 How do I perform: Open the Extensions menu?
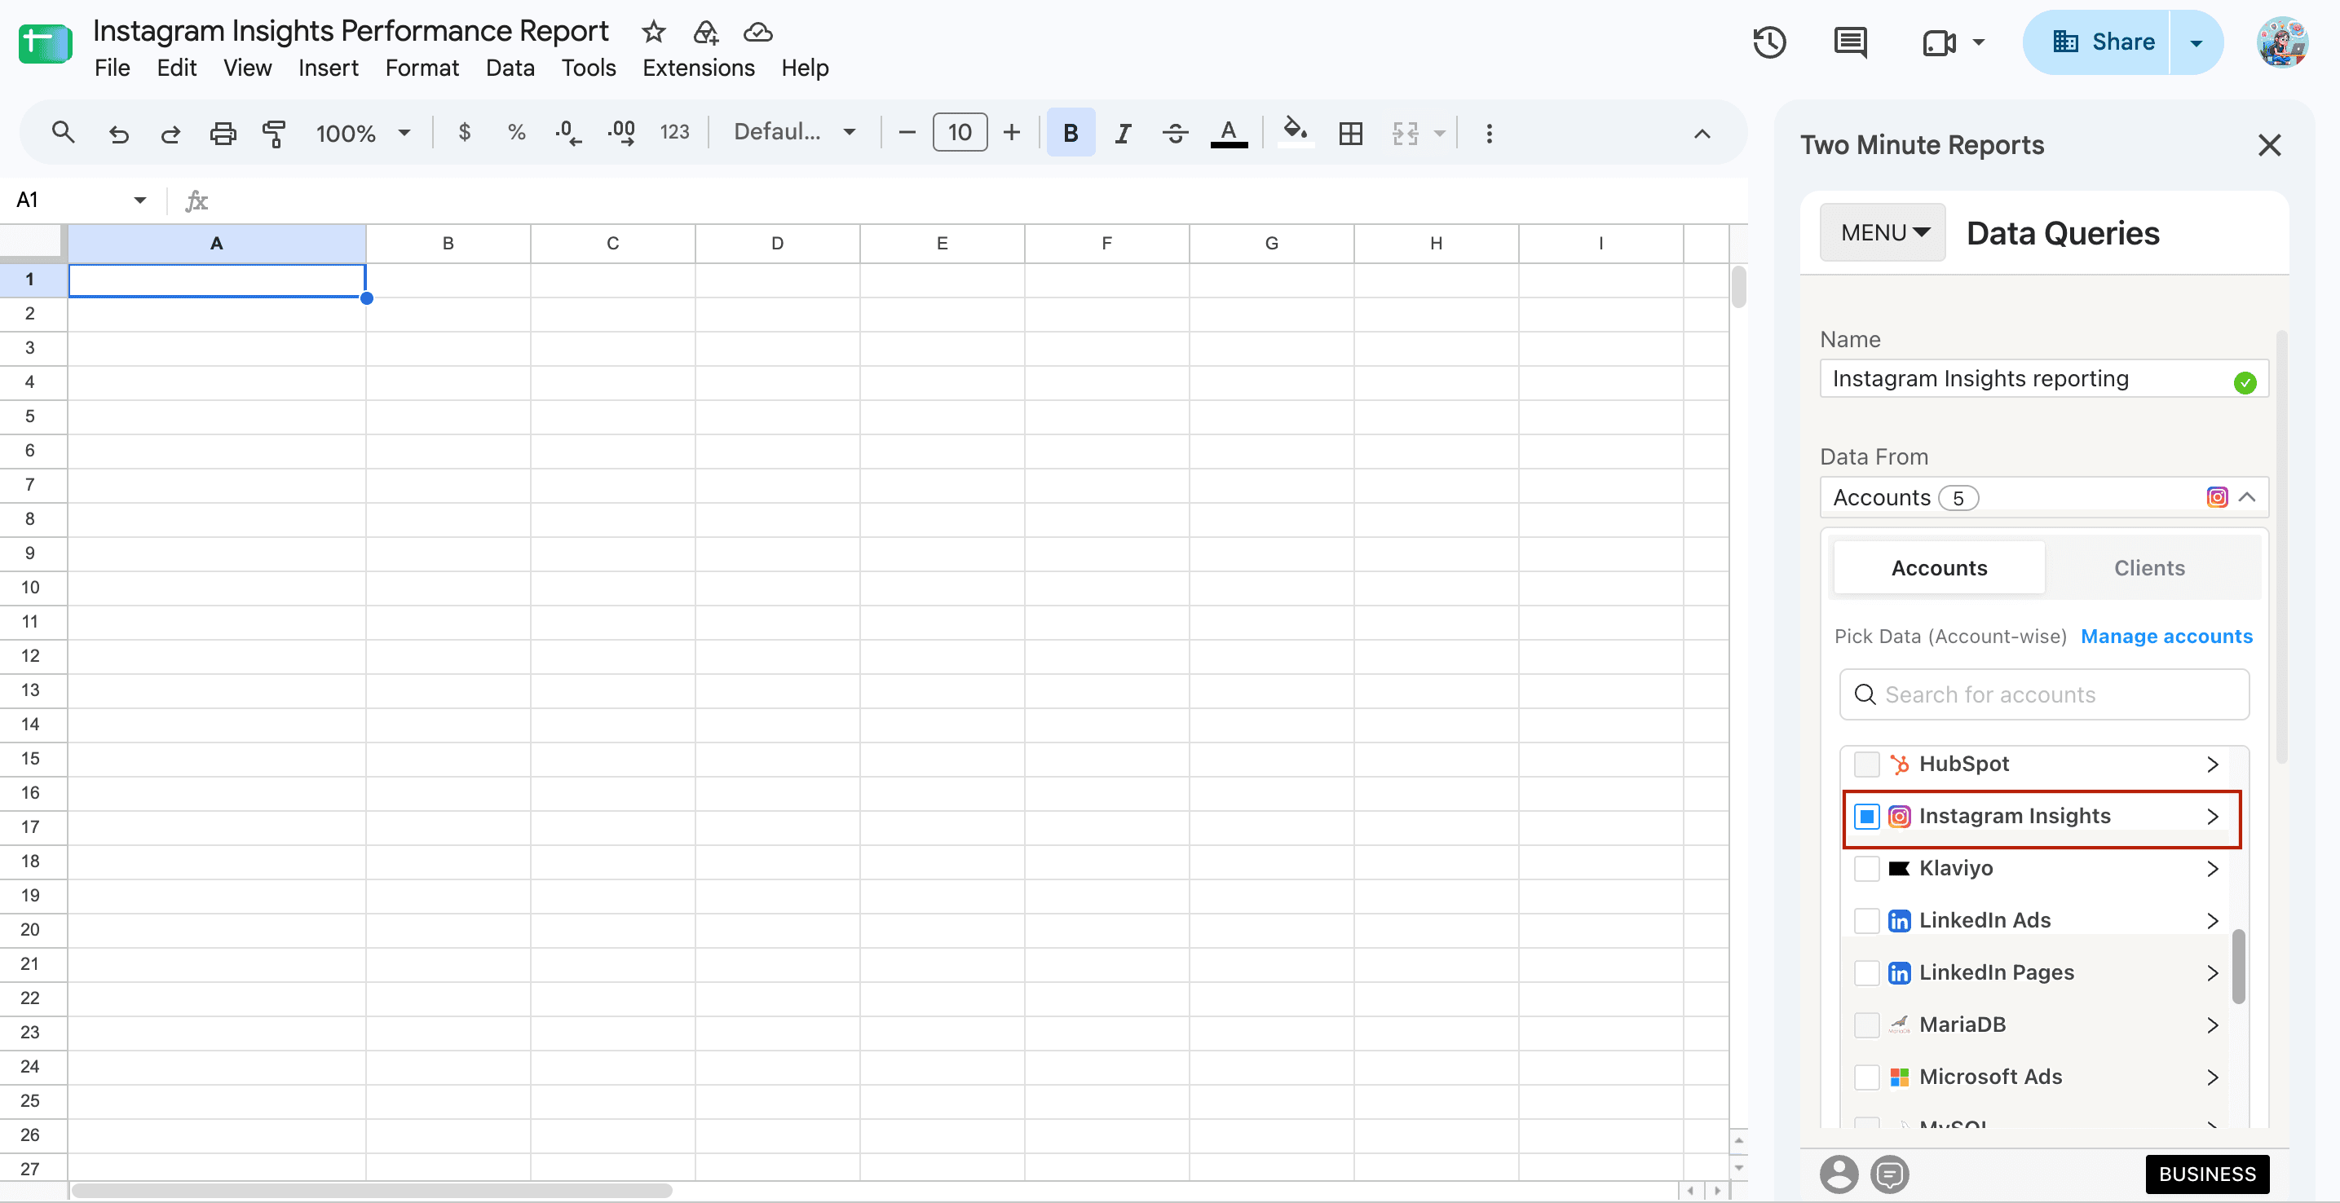point(698,68)
